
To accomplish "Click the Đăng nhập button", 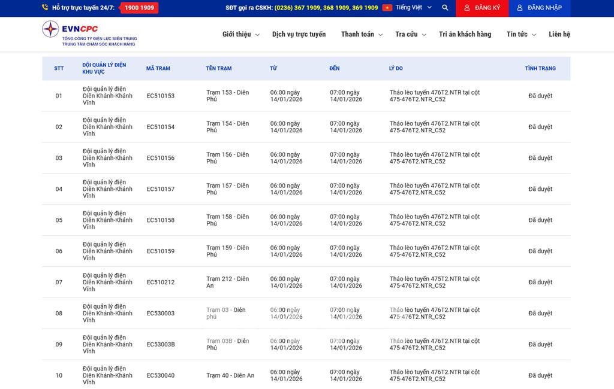I will (x=538, y=8).
